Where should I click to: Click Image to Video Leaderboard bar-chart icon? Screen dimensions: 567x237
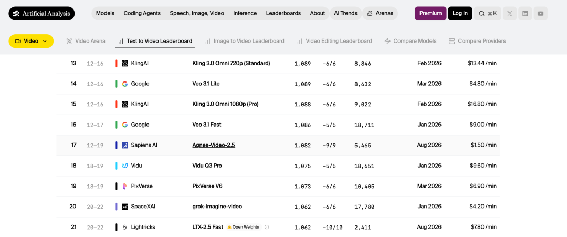207,41
